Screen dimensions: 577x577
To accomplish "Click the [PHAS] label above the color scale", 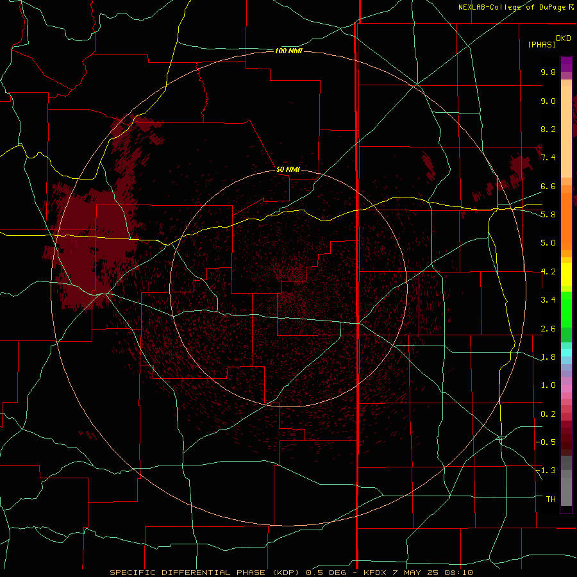I will pos(542,44).
